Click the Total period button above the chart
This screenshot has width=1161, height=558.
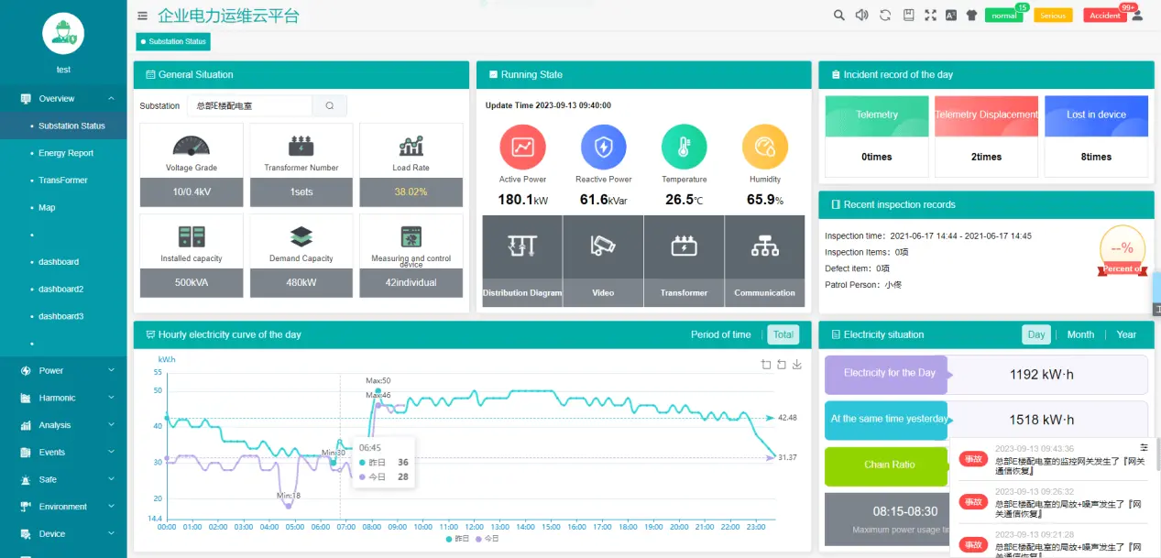[783, 334]
